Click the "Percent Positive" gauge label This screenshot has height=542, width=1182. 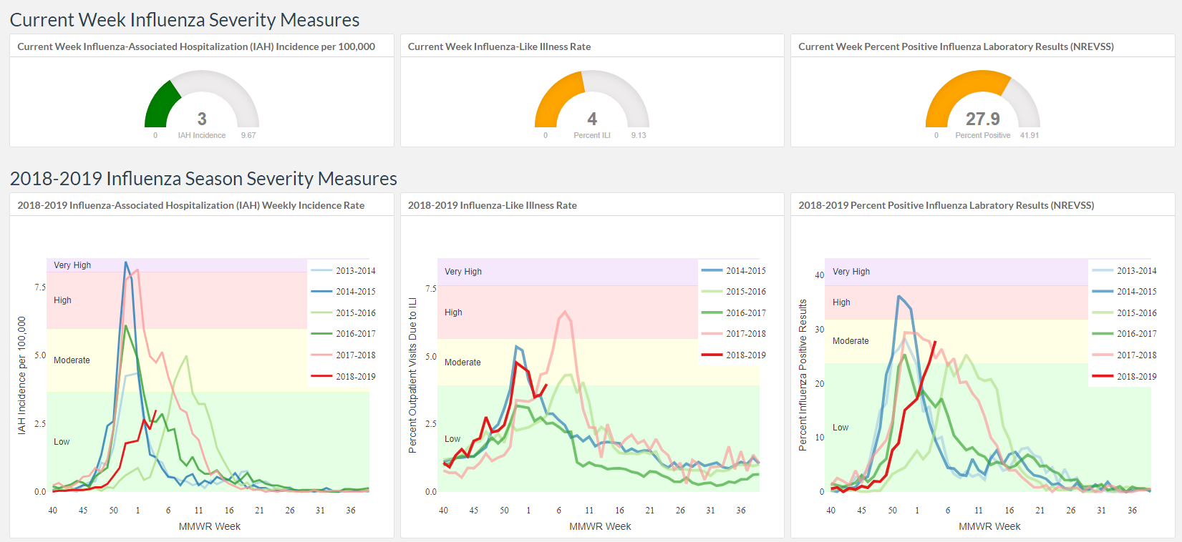click(x=983, y=135)
